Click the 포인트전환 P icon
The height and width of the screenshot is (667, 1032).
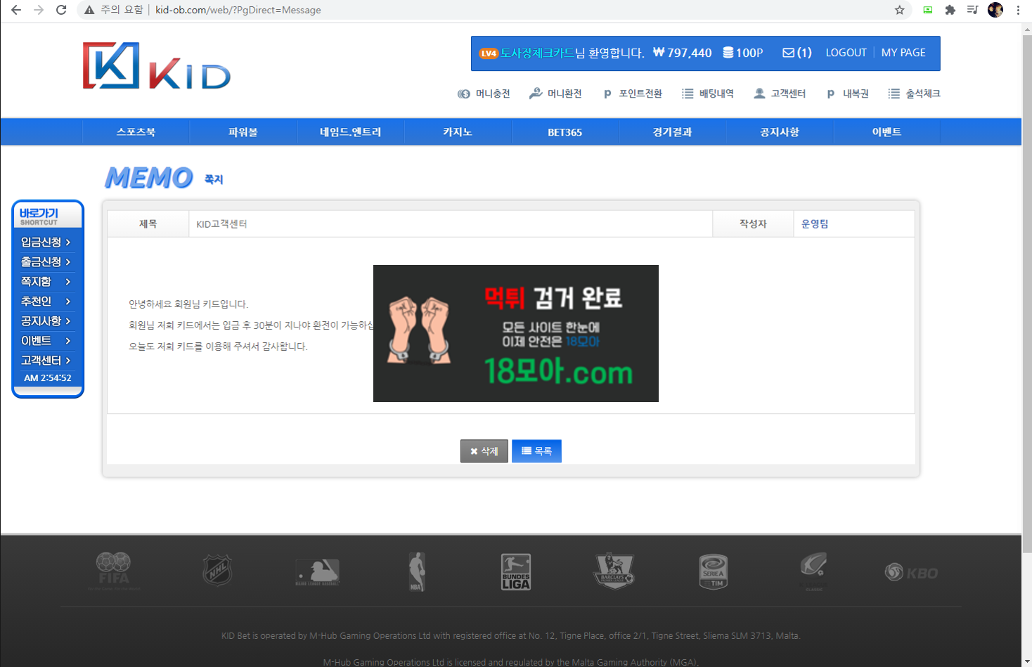point(607,94)
